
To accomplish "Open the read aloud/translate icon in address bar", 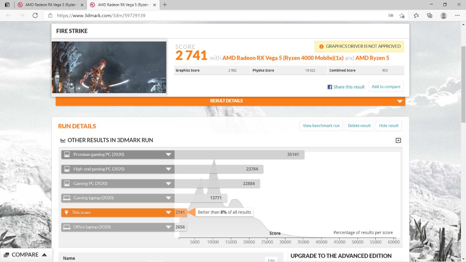I will pyautogui.click(x=391, y=15).
